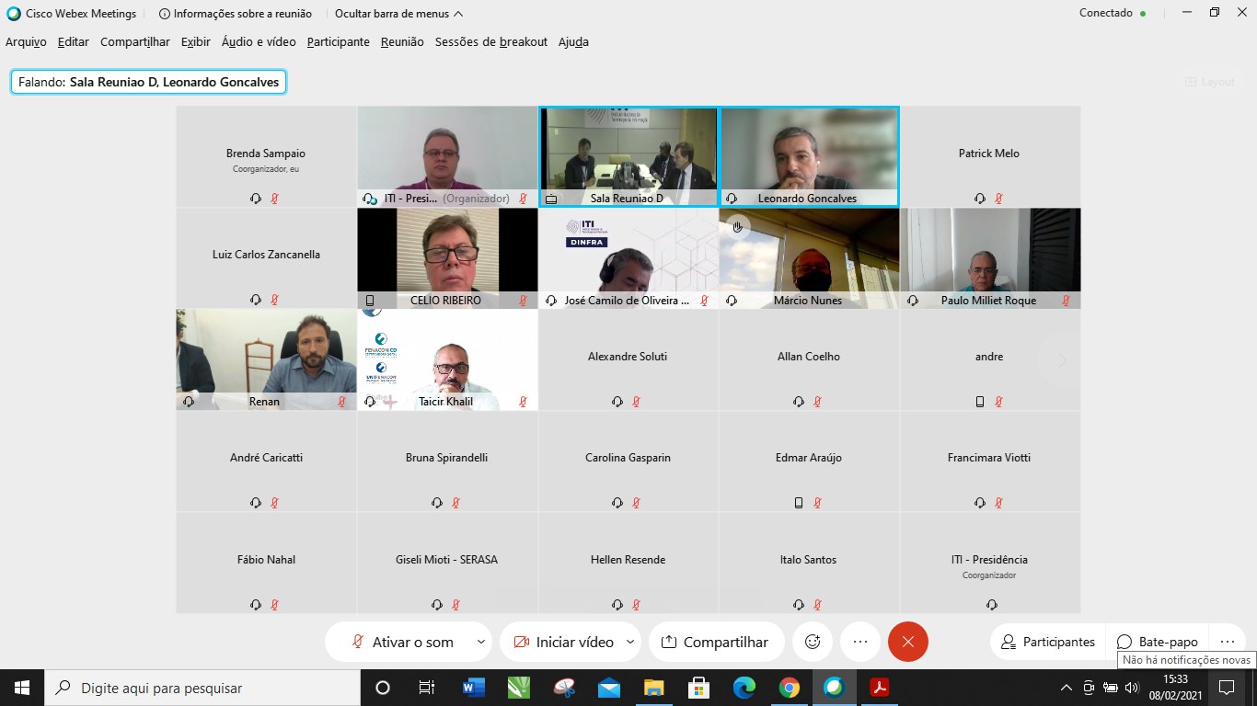
Task: Click the reactions smiley icon
Action: click(x=813, y=642)
